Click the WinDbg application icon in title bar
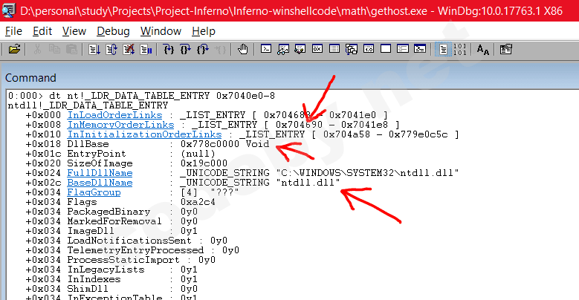 (x=8, y=10)
